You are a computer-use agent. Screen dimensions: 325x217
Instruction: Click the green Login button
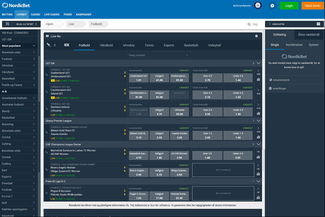289,6
